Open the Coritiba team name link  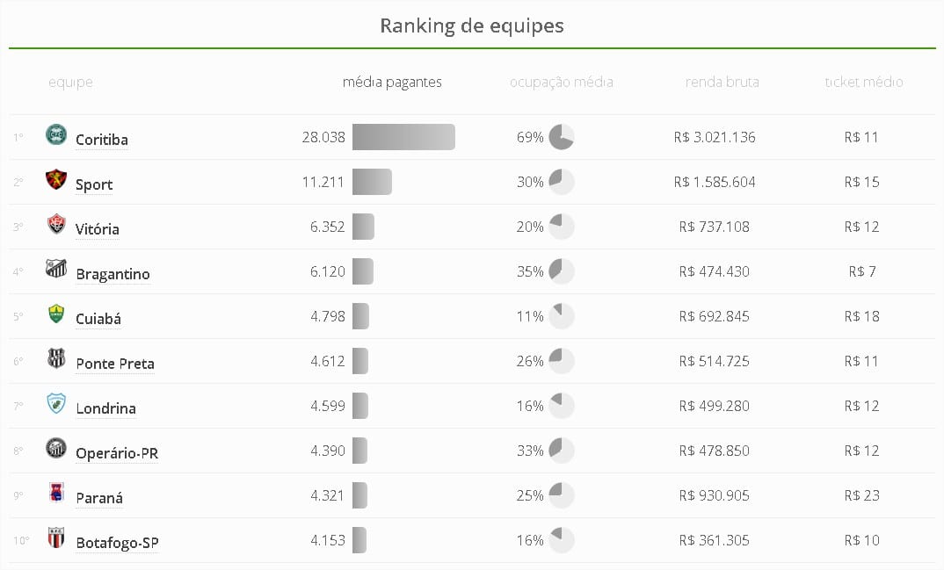click(x=102, y=140)
